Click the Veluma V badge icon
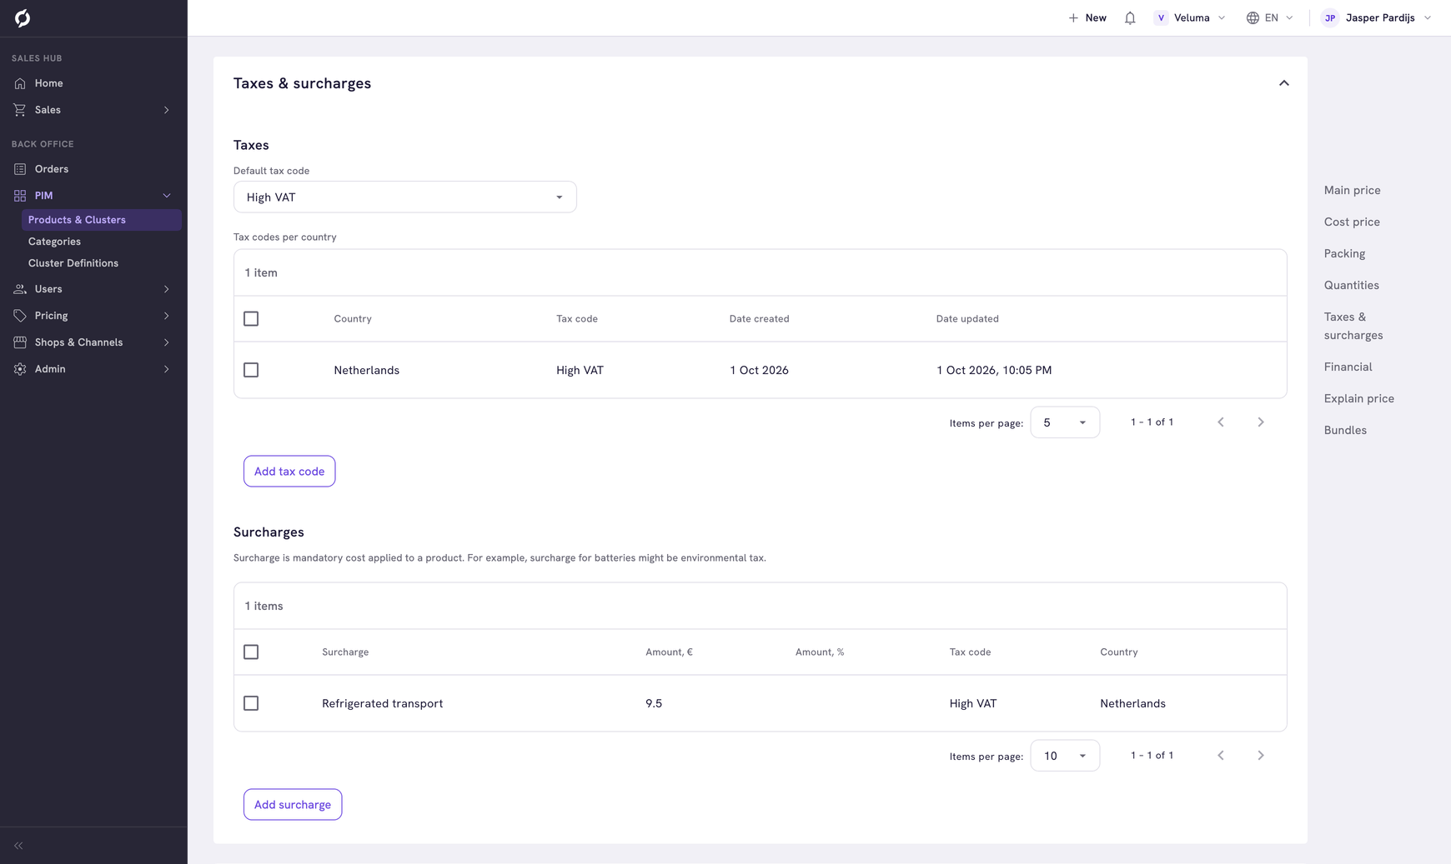The image size is (1451, 864). [x=1161, y=17]
